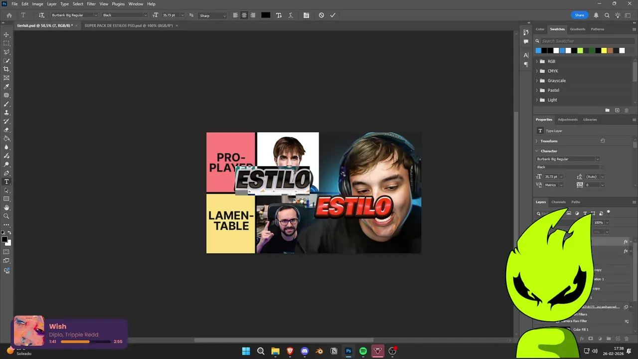
Task: Expand the Pastel swatch folder
Action: (537, 90)
